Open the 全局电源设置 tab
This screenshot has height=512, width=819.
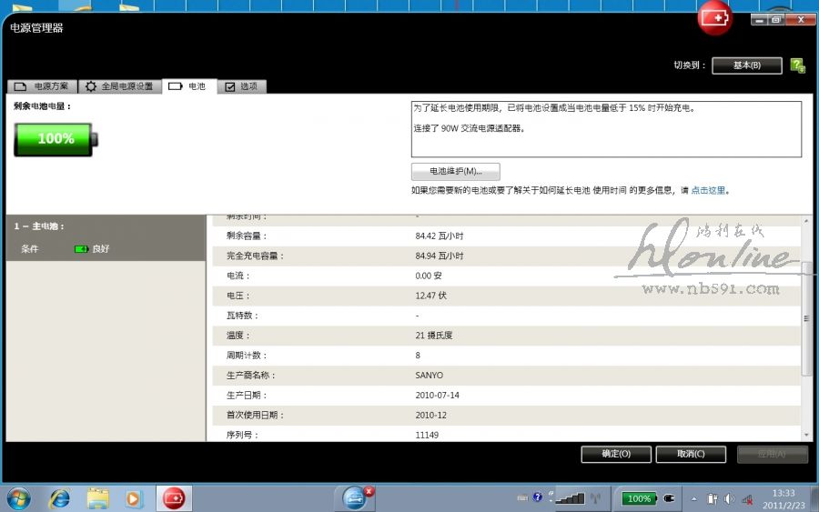pos(119,86)
